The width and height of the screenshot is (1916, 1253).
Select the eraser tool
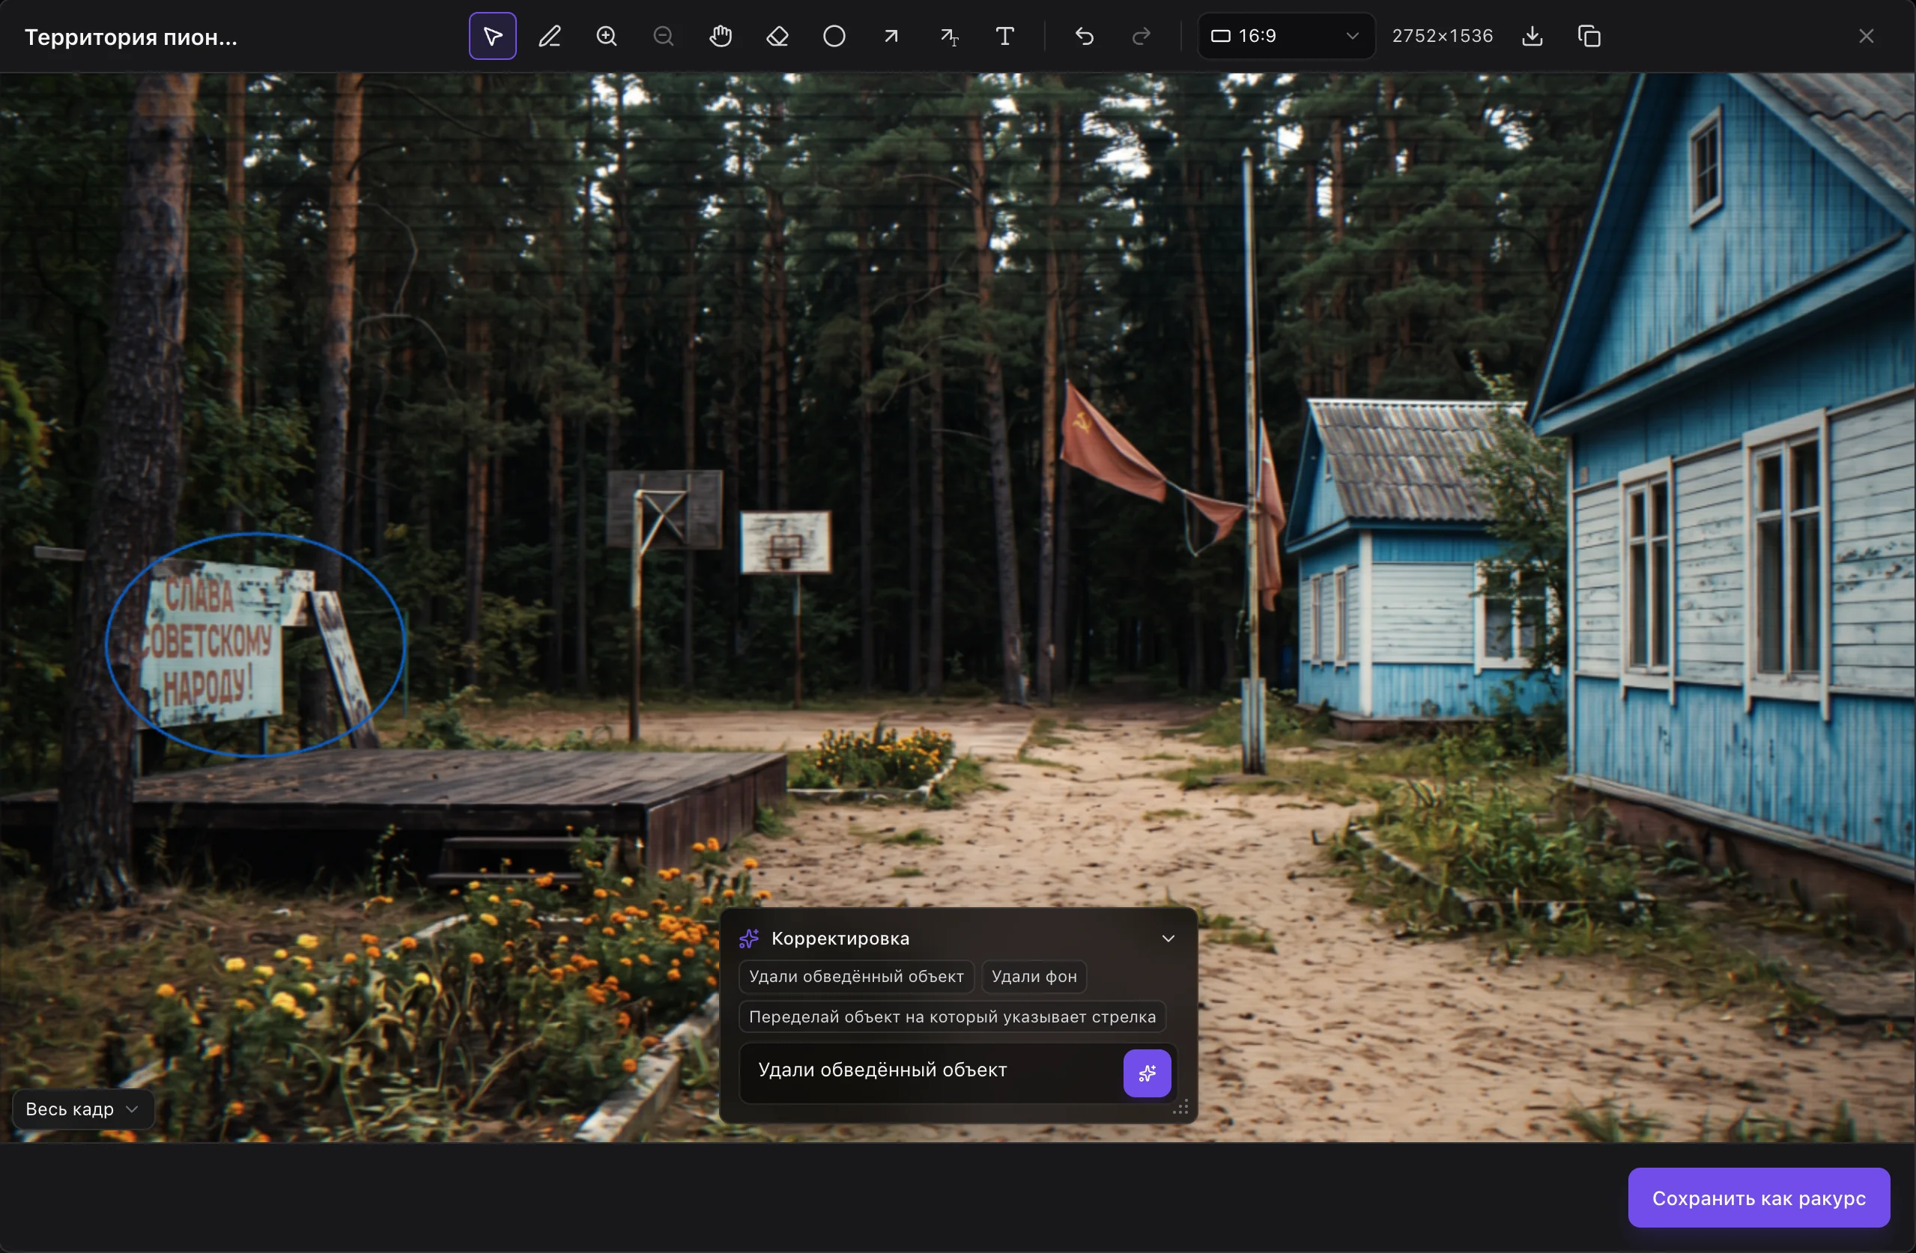point(777,36)
